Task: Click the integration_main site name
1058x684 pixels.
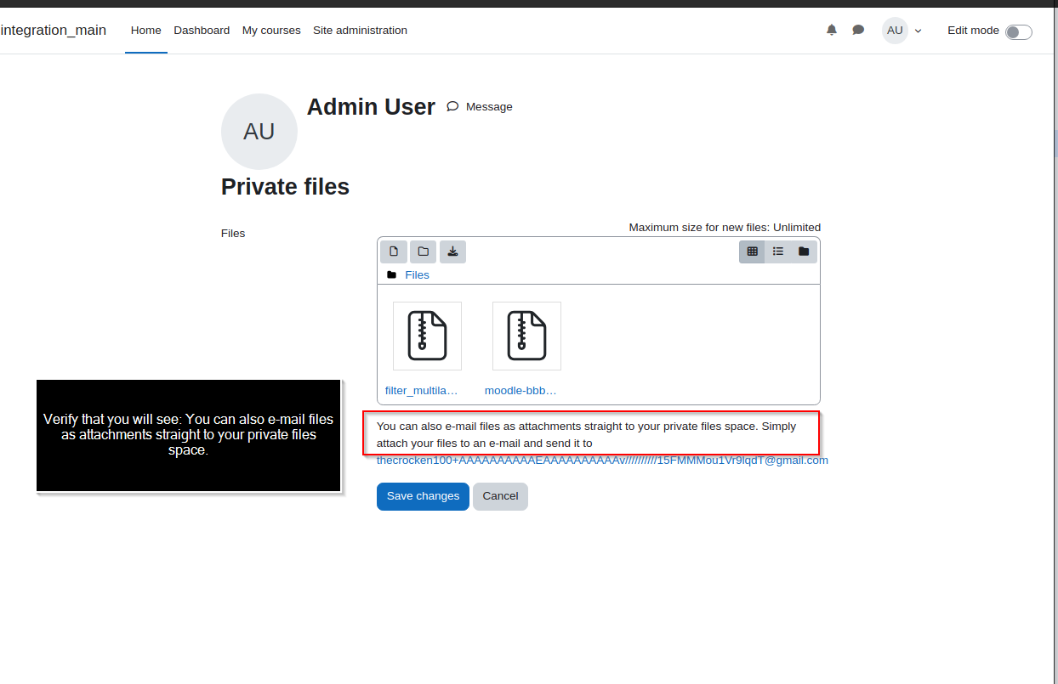Action: 53,31
